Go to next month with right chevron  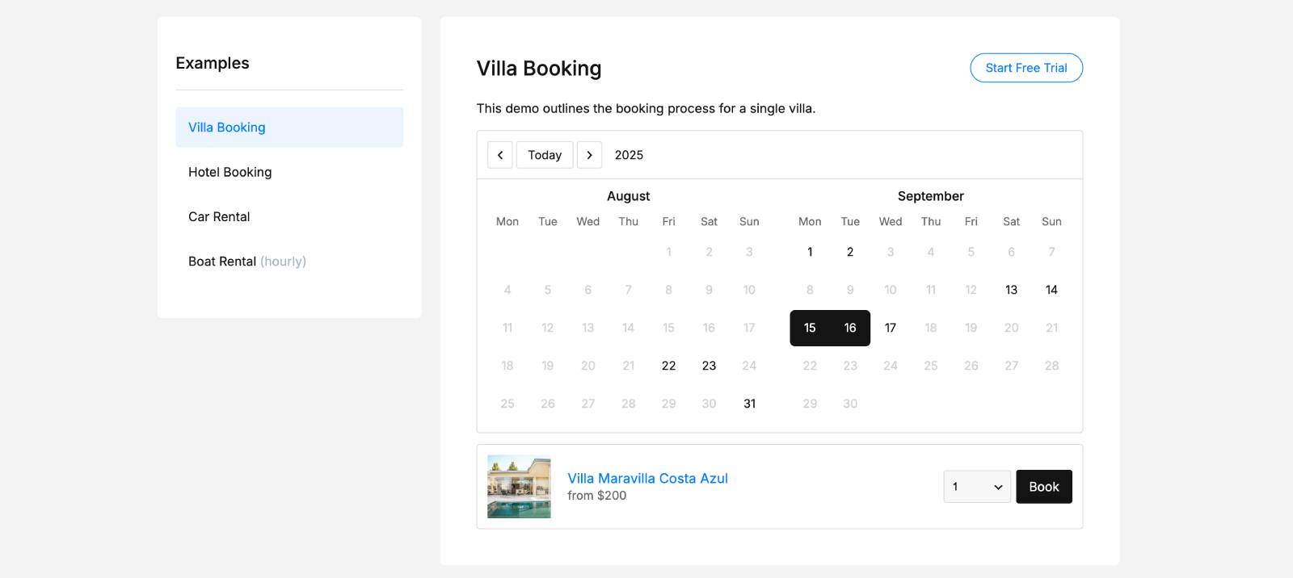tap(589, 155)
